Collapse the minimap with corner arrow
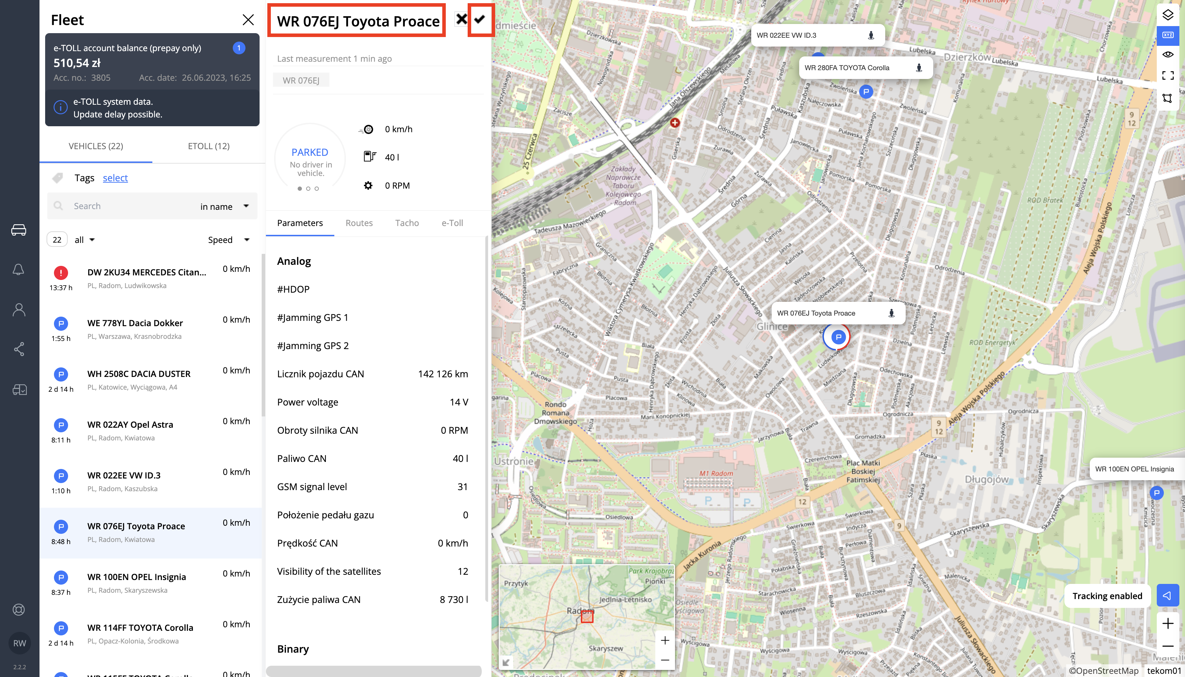 [x=506, y=662]
